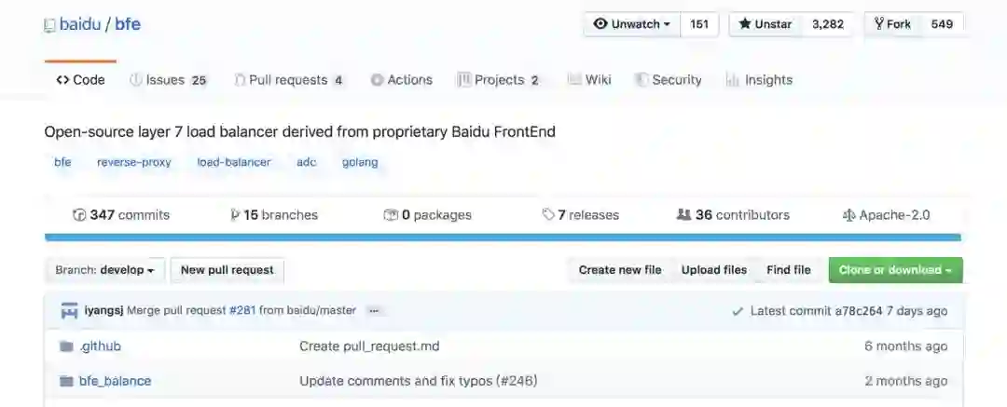The height and width of the screenshot is (407, 1007).
Task: Click the releases tag icon
Action: (548, 215)
